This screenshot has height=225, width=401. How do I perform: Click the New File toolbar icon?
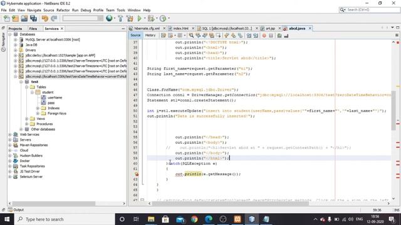tap(6, 18)
